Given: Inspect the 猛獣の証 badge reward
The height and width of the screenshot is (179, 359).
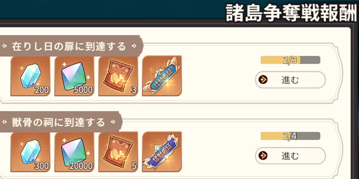Looking at the screenshot, I should (162, 152).
